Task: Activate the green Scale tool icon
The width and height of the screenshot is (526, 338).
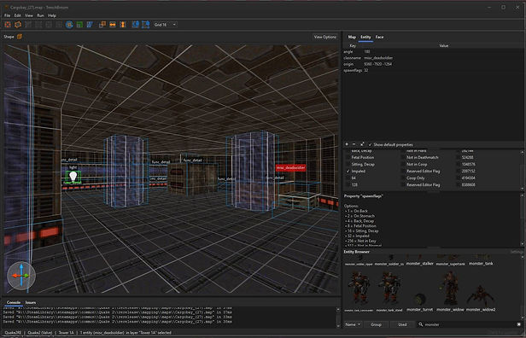Action: (79, 25)
